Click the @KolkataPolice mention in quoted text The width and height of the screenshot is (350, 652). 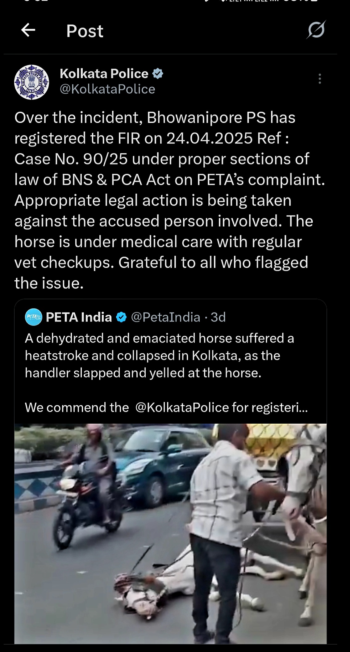pos(179,407)
